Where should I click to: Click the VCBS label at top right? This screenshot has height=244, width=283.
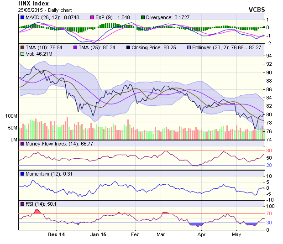257,9
